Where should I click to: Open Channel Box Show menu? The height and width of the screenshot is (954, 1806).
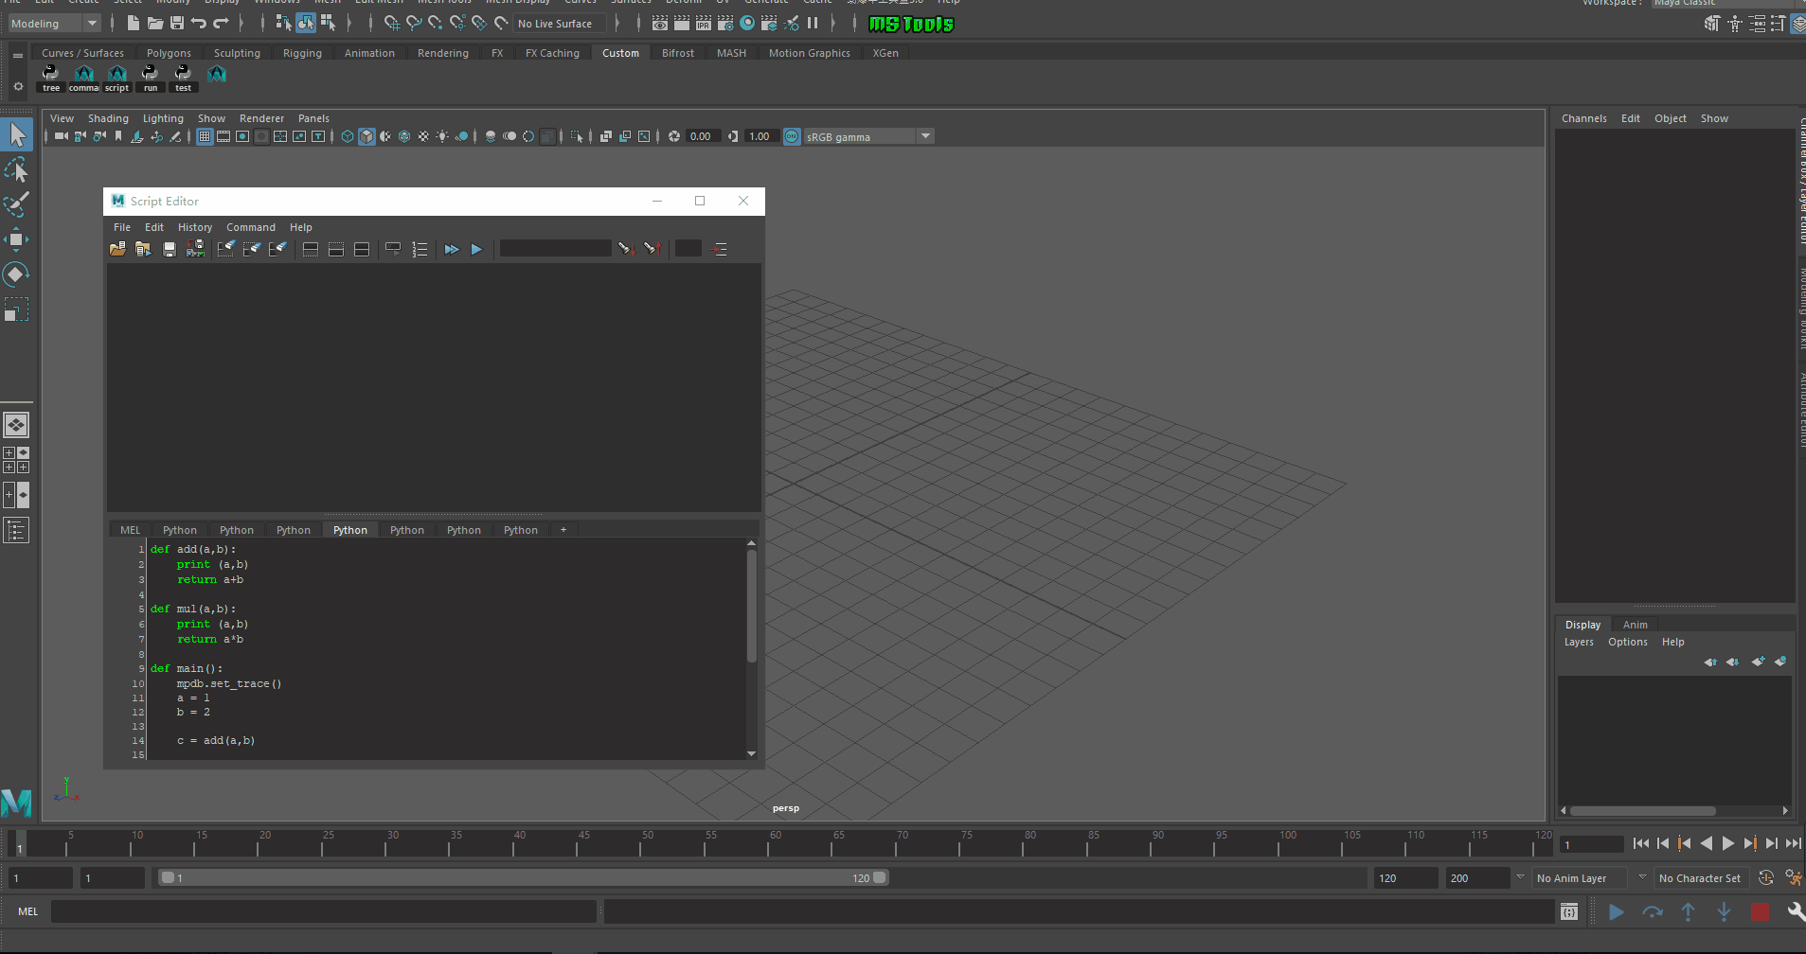(x=1714, y=118)
